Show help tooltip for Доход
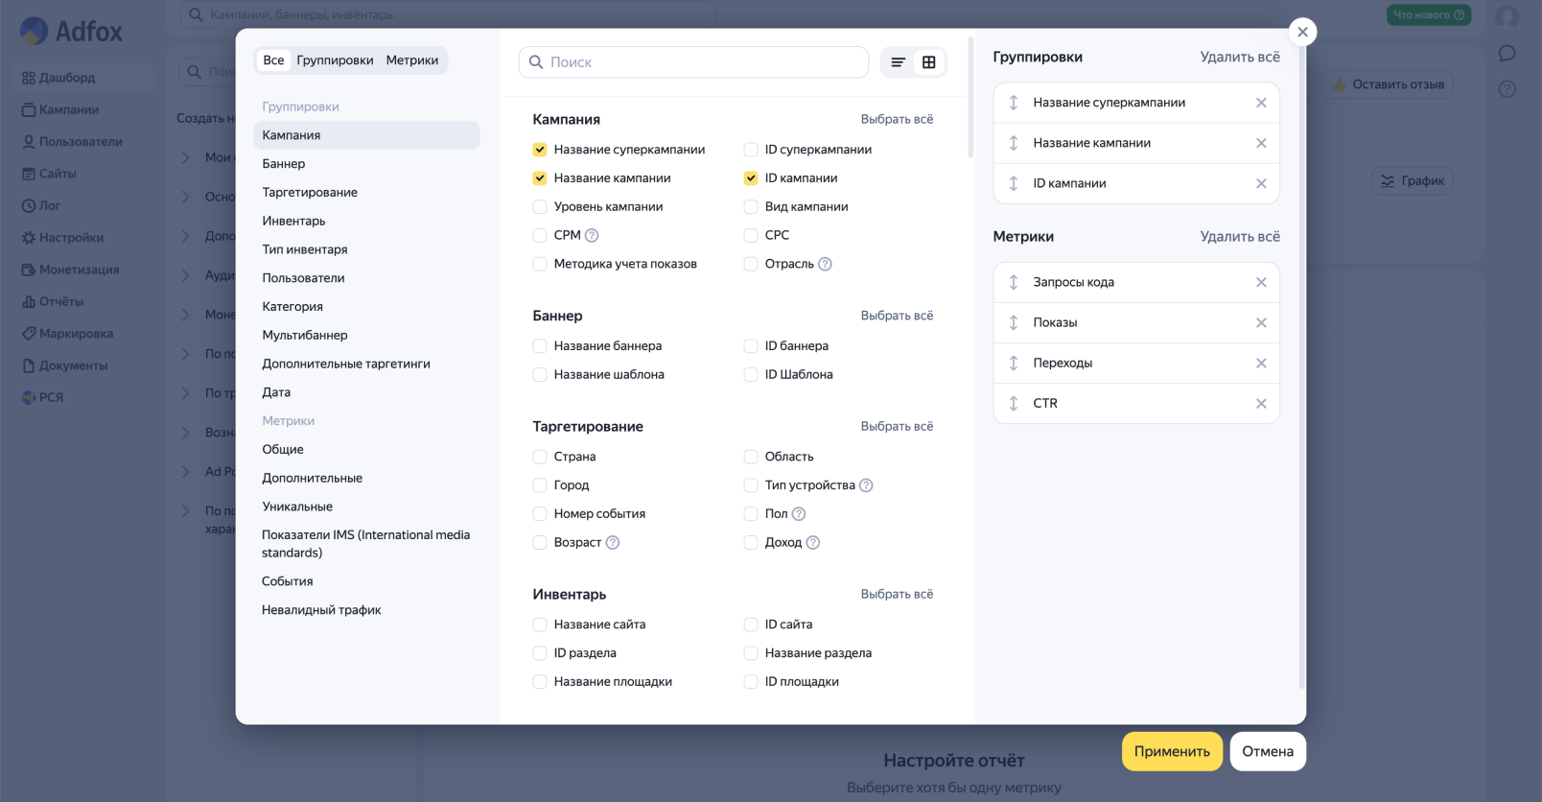Image resolution: width=1542 pixels, height=802 pixels. pyautogui.click(x=813, y=543)
